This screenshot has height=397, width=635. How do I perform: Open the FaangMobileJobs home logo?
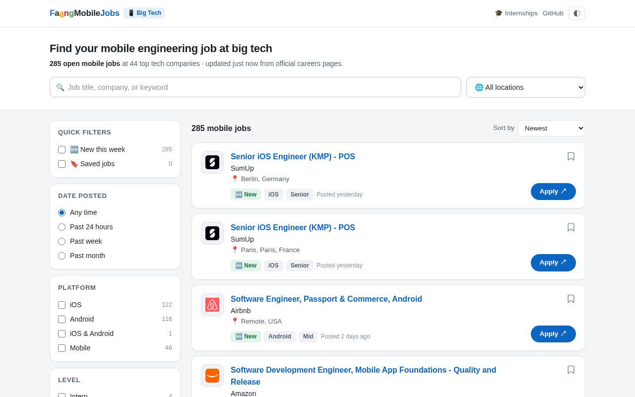click(84, 13)
